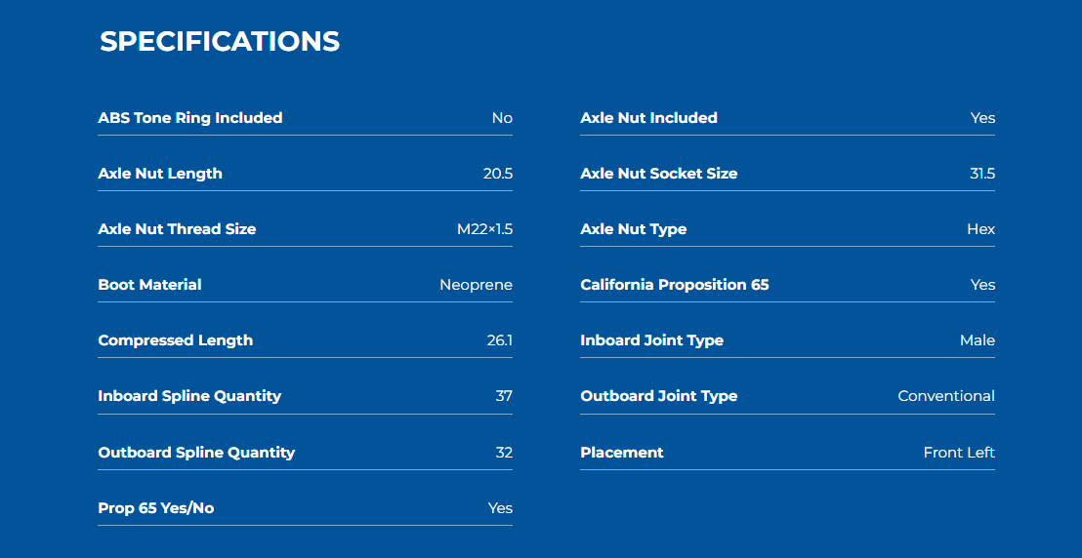Click the Axle Nut Type label
Viewport: 1082px width, 558px height.
(x=634, y=229)
